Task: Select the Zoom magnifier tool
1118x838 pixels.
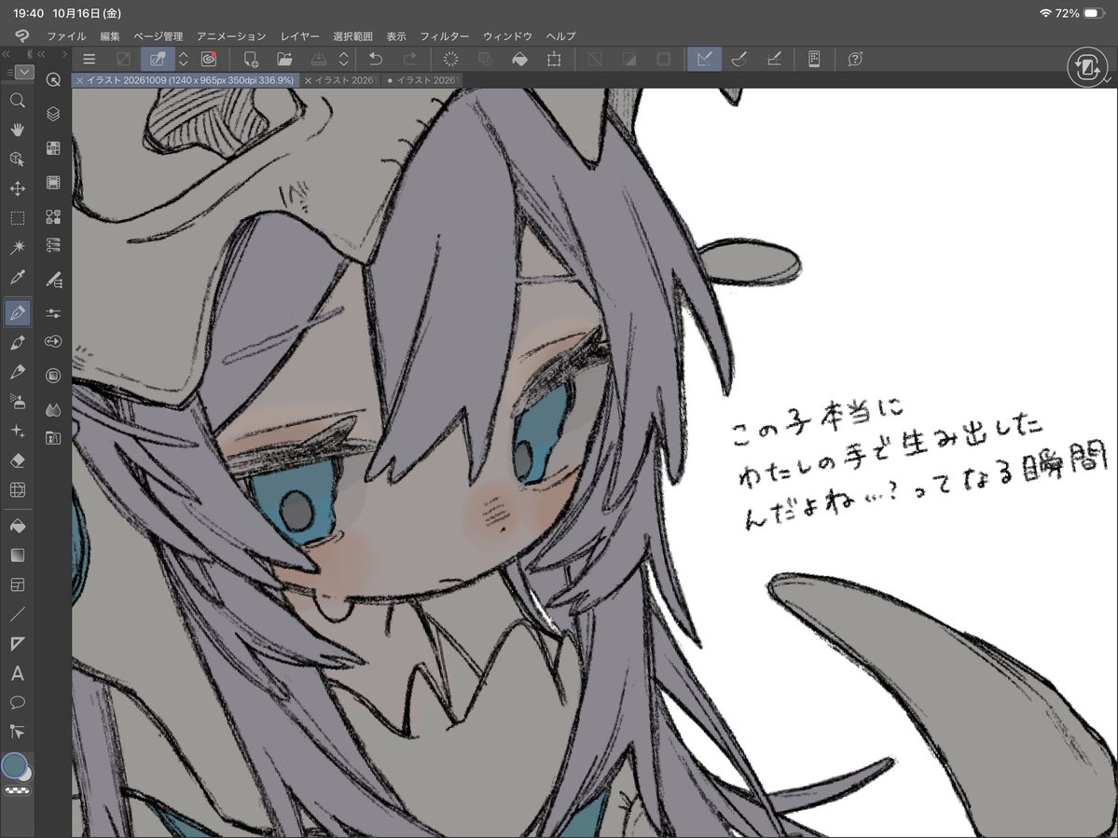Action: coord(17,100)
